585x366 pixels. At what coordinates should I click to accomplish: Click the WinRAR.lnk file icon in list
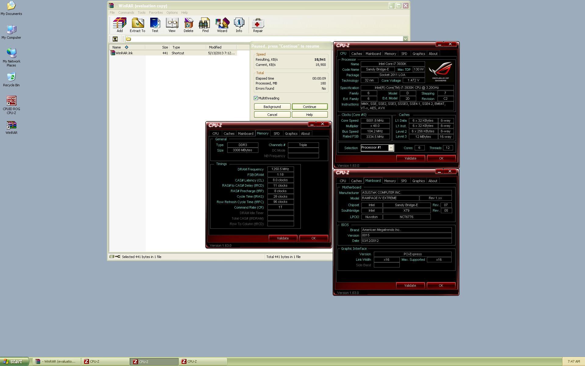point(113,53)
